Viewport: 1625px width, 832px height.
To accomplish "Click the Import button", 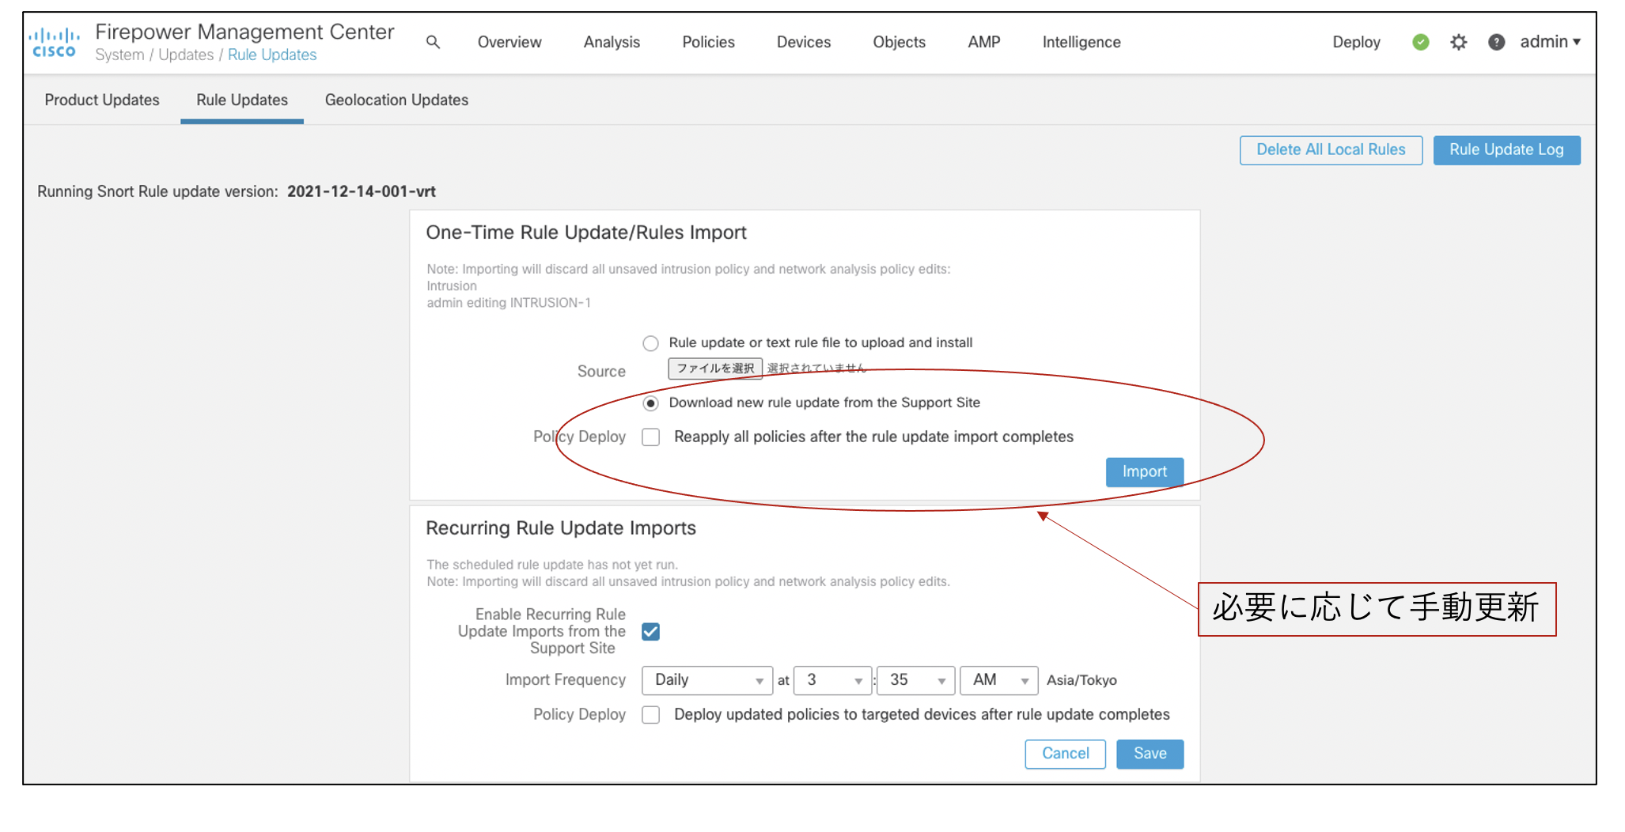I will (1144, 472).
